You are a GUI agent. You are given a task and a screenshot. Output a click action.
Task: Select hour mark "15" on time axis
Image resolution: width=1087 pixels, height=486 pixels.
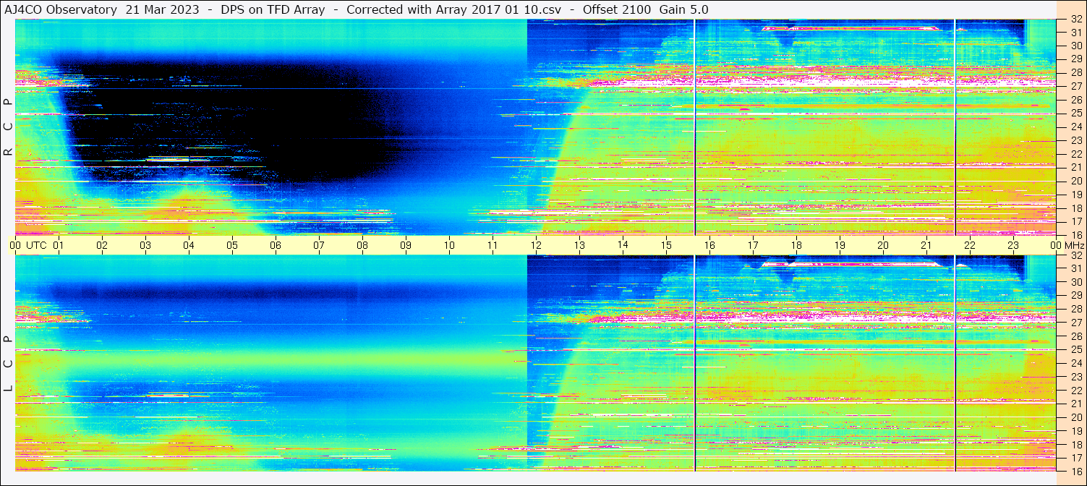666,245
